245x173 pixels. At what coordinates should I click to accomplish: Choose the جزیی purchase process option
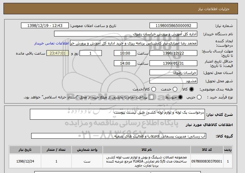(x=199, y=97)
